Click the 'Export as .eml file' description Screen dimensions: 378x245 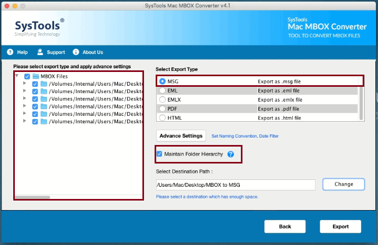[278, 90]
